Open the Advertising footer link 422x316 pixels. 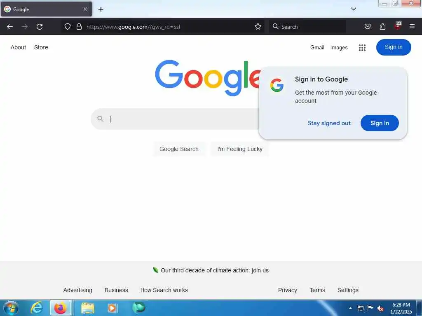pos(78,290)
